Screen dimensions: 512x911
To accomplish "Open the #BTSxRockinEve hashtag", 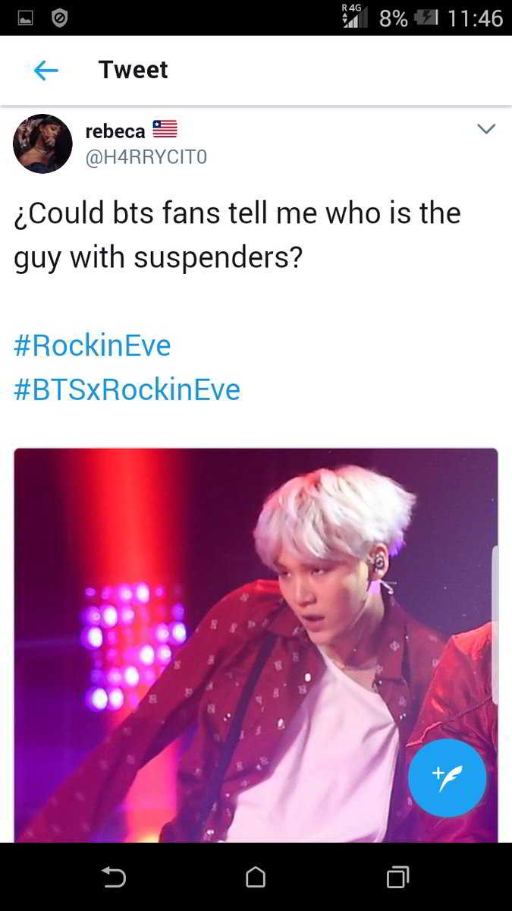I will pyautogui.click(x=127, y=389).
